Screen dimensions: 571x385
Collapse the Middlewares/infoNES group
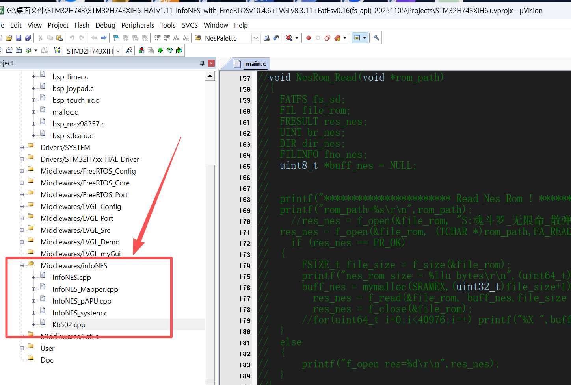[x=22, y=266]
